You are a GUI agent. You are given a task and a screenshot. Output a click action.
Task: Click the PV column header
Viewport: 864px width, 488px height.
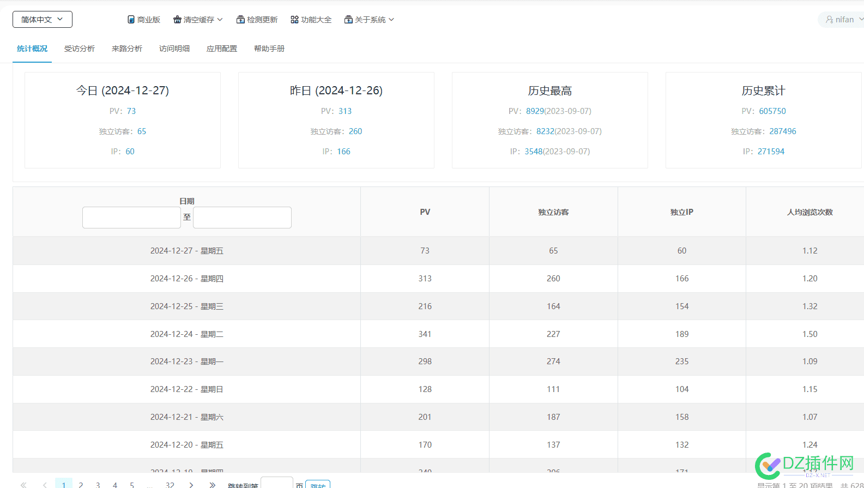(425, 212)
